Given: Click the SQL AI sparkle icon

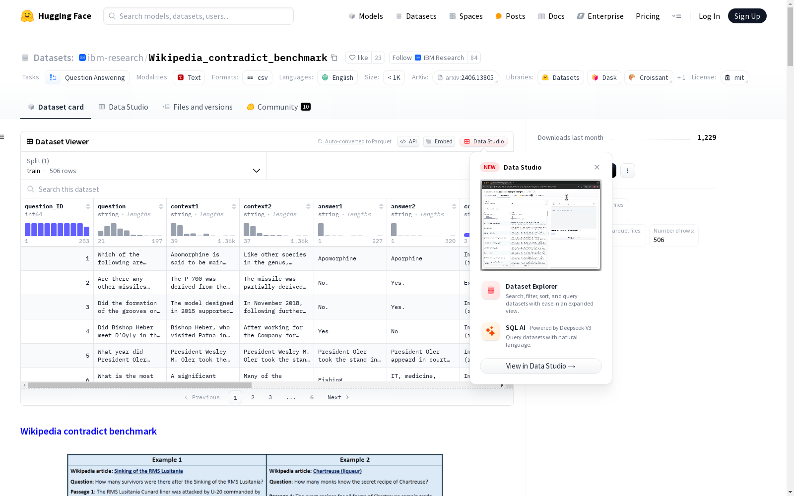Looking at the screenshot, I should 491,331.
